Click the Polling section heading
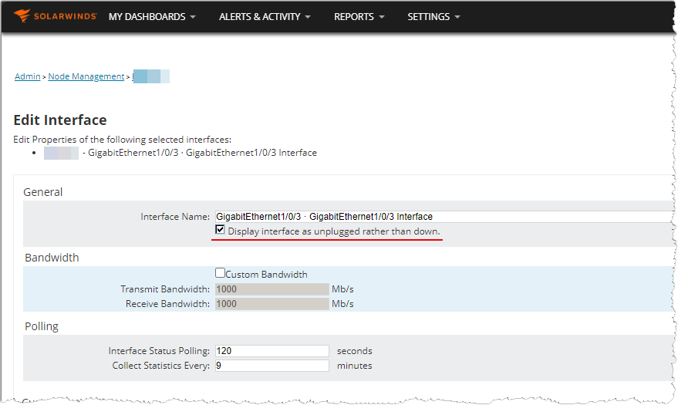 coord(42,326)
